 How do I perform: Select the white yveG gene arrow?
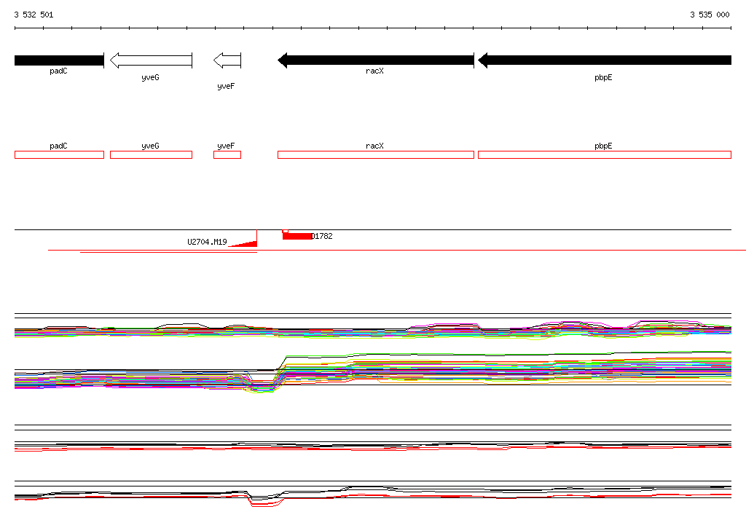[149, 60]
